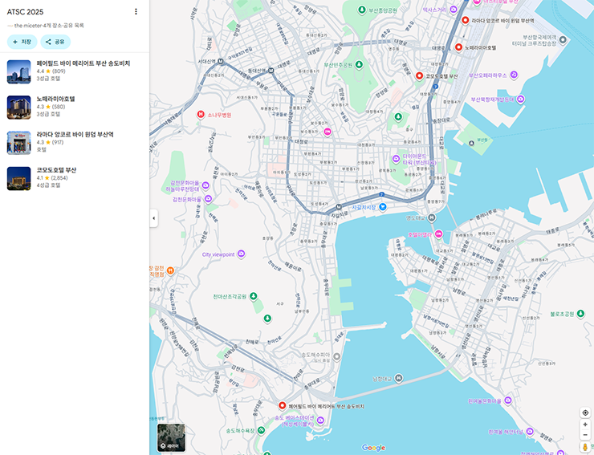594x455 pixels.
Task: Click the 공유 (share) button
Action: coord(55,42)
